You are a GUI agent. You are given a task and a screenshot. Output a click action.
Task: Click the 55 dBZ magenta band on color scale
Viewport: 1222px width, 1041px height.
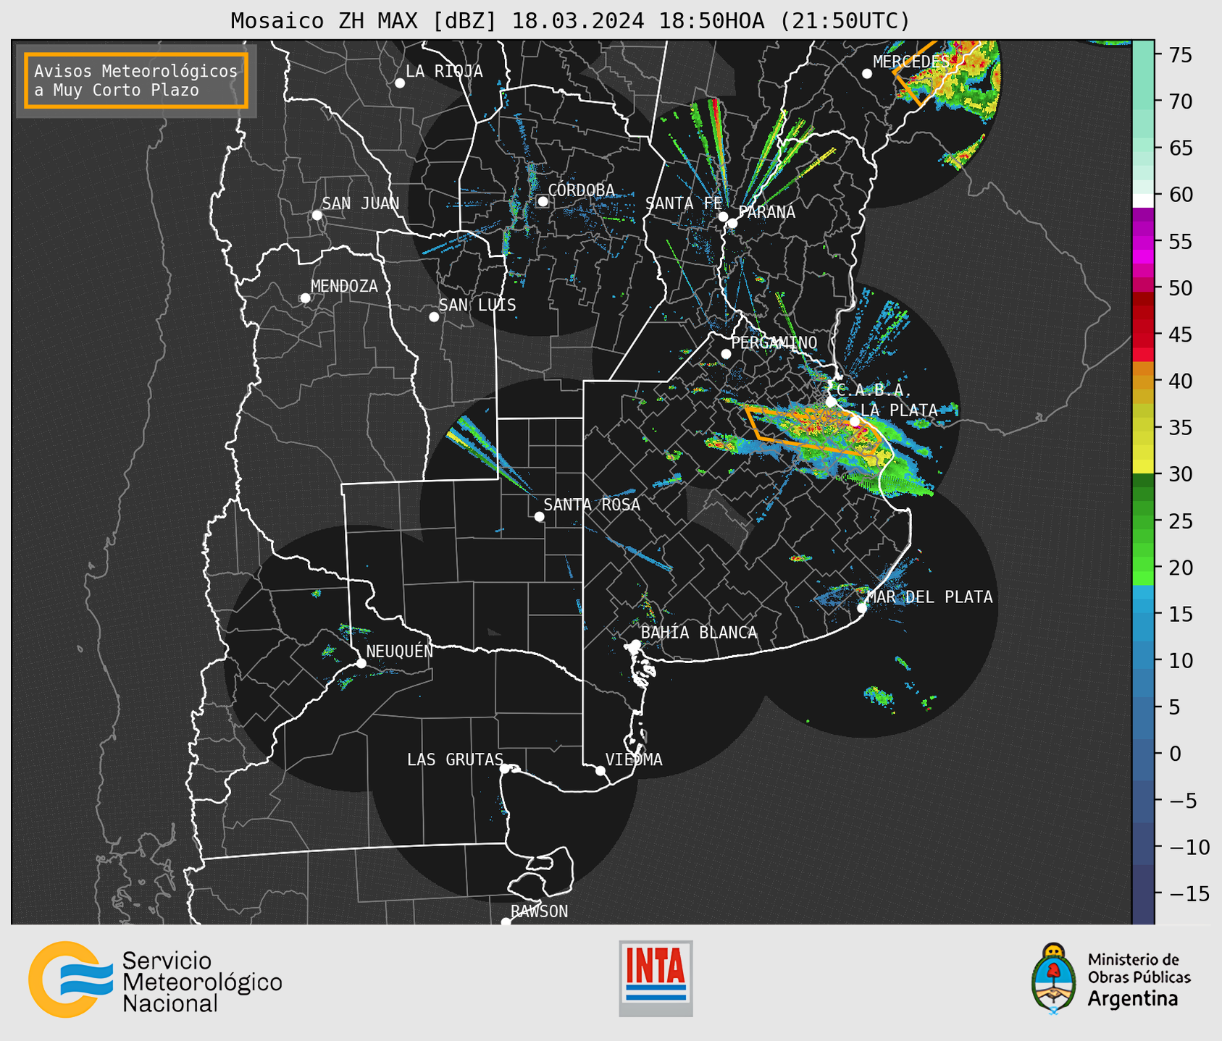(x=1143, y=241)
